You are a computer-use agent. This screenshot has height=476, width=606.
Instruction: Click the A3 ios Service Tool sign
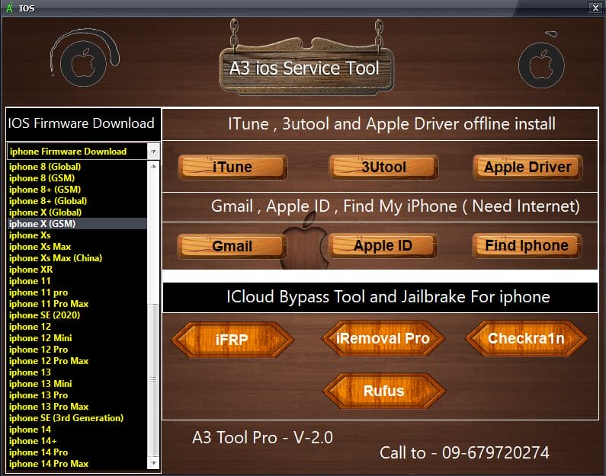[x=306, y=69]
